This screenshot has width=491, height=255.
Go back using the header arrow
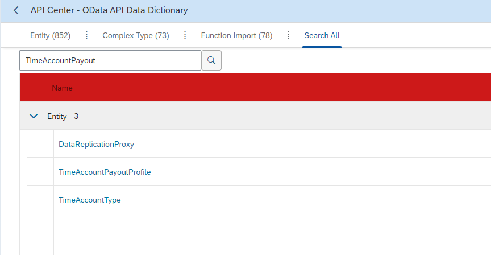tap(16, 10)
